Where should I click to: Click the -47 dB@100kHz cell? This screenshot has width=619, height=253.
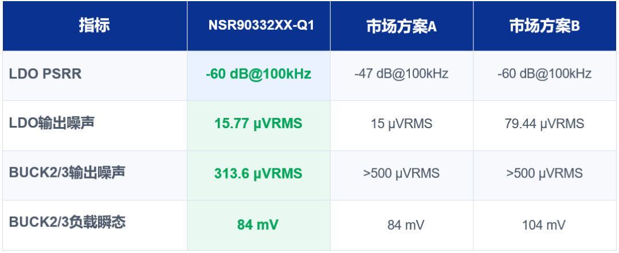pos(401,74)
